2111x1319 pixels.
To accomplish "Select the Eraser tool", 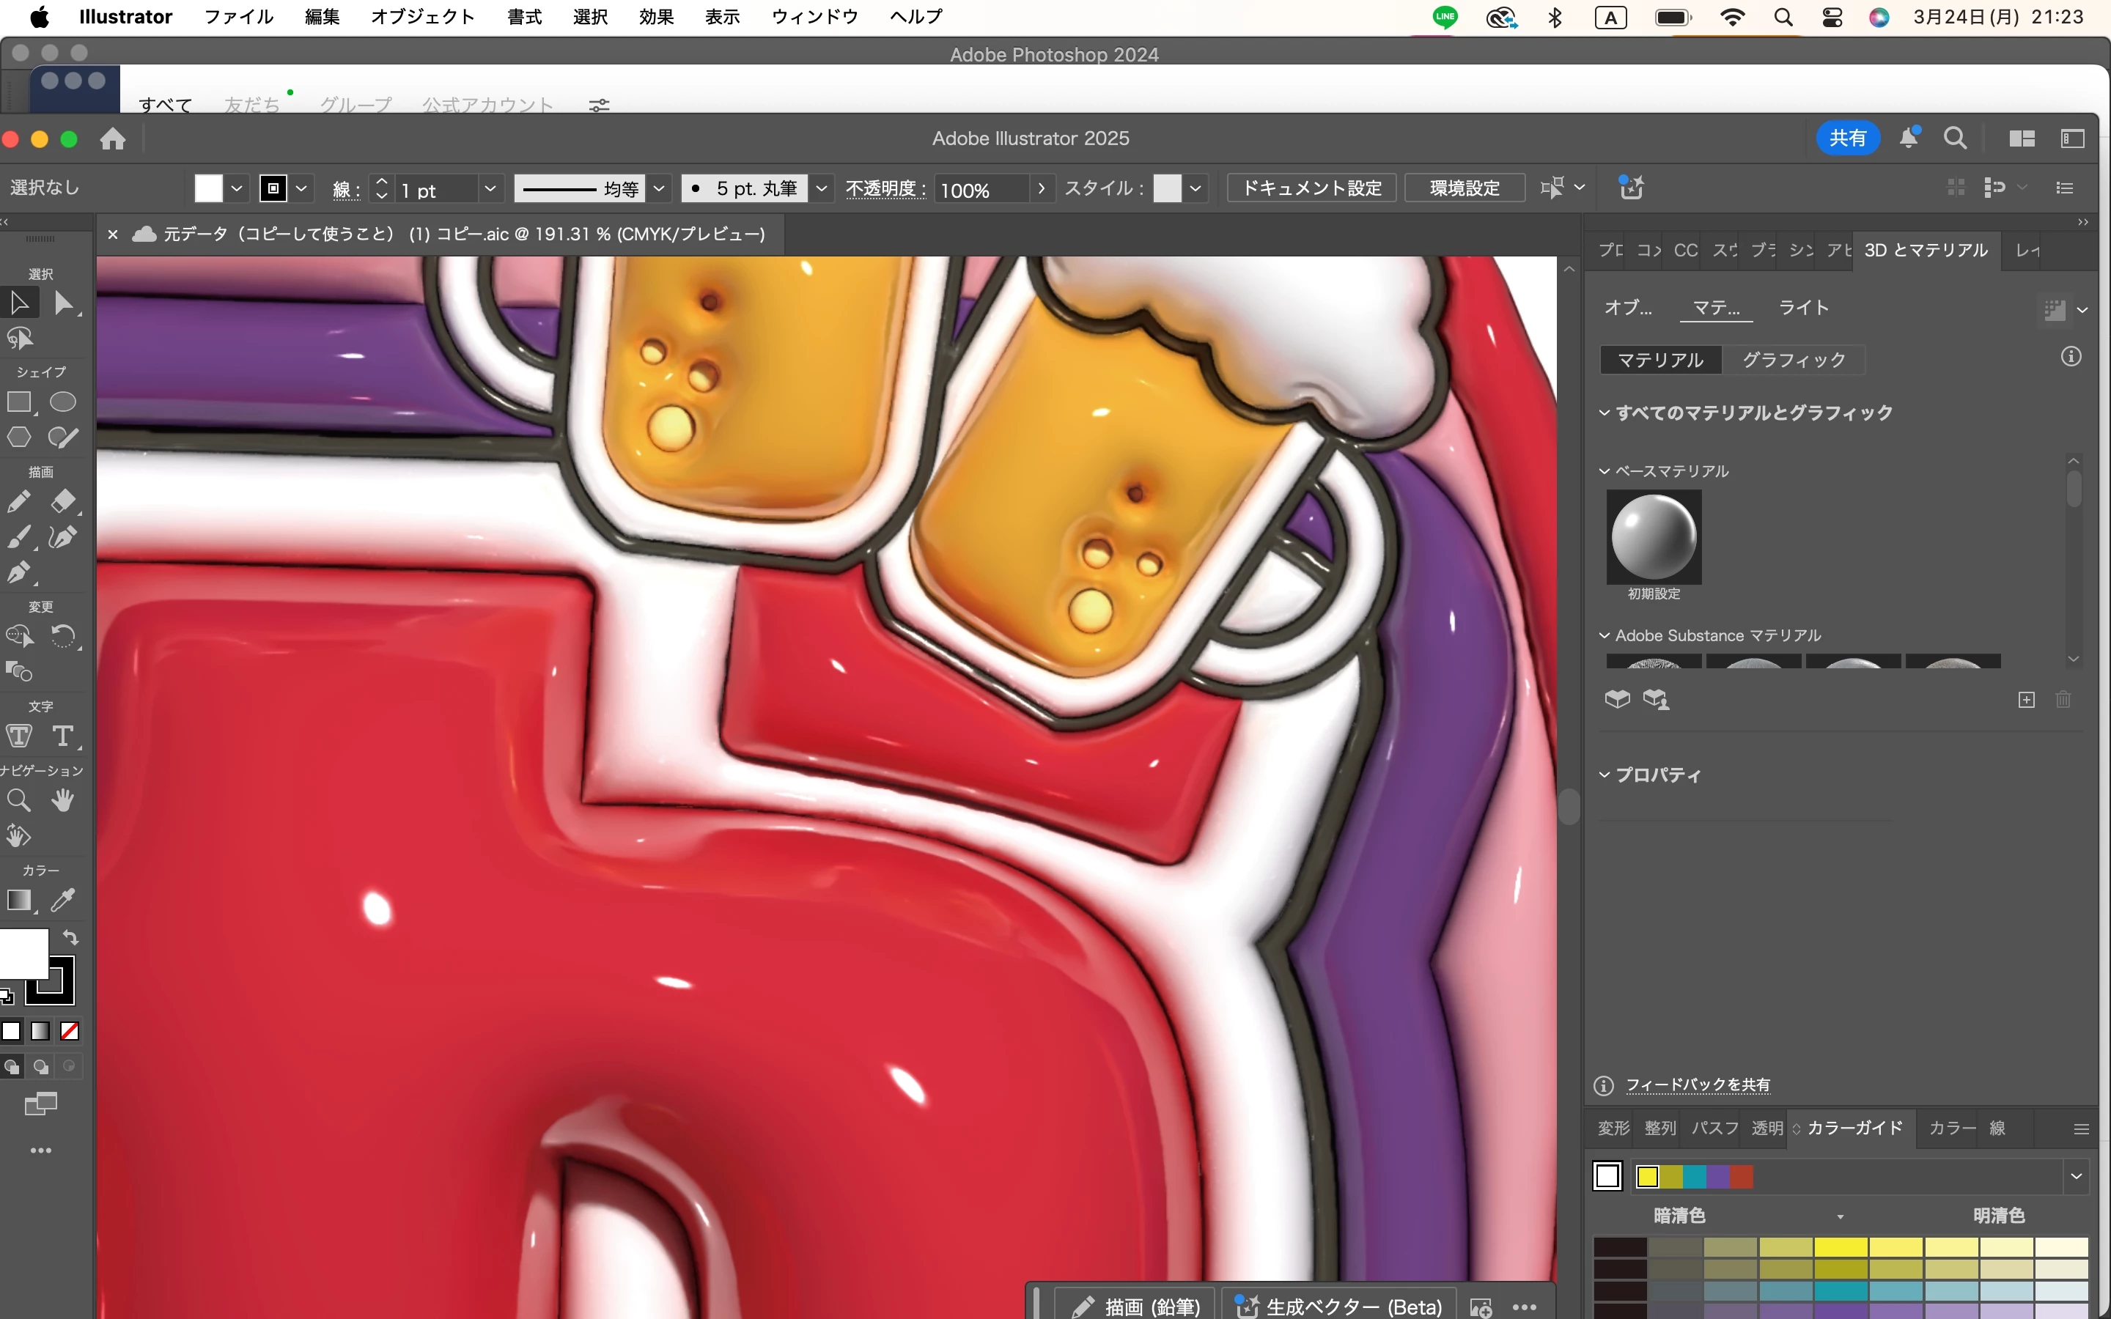I will tap(63, 502).
